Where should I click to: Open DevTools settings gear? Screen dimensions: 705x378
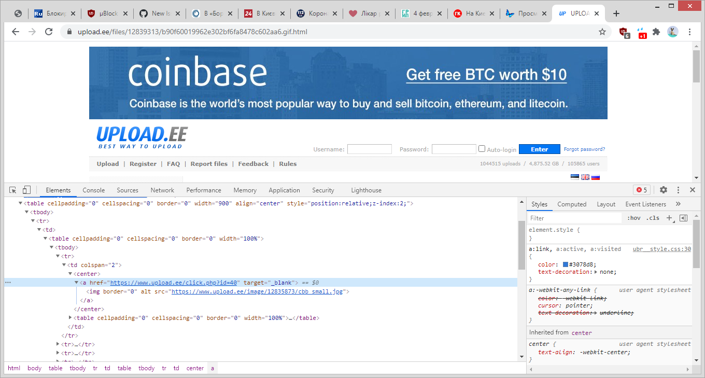coord(664,190)
